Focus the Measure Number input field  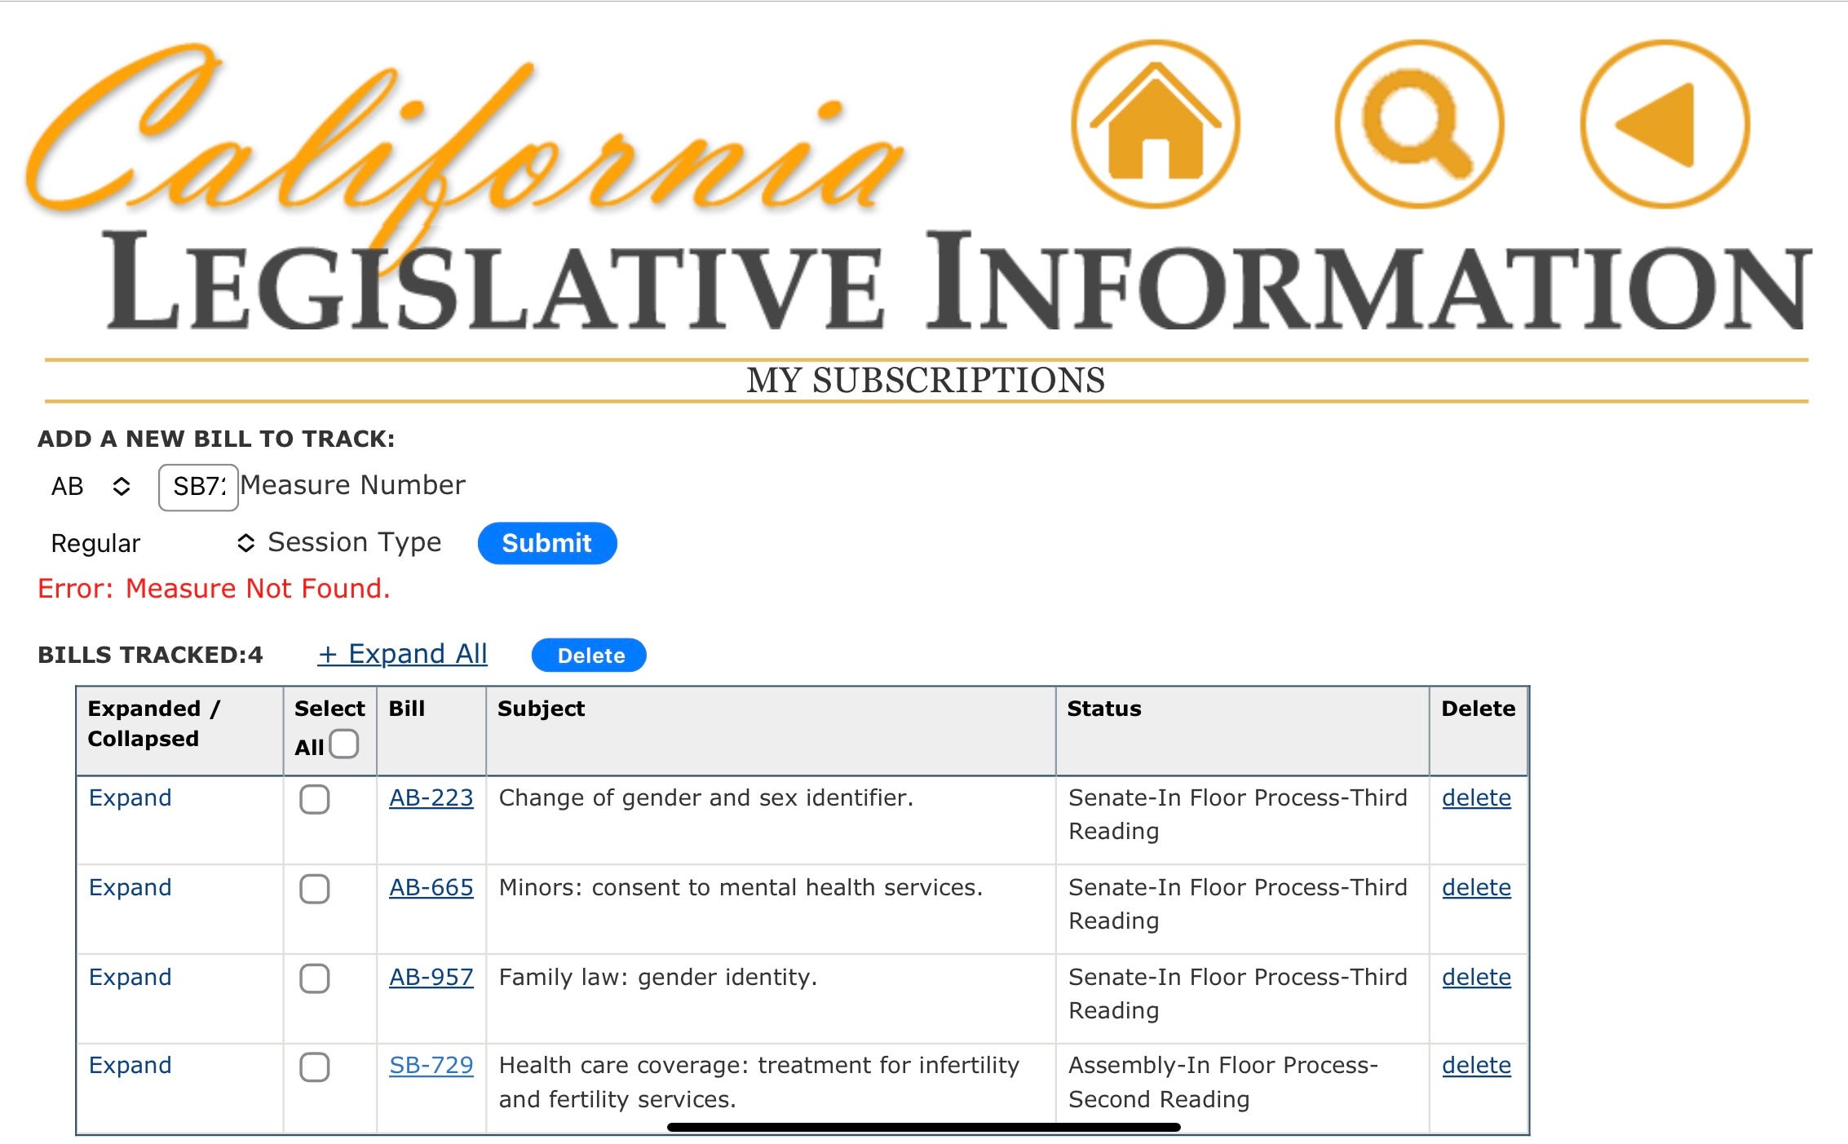point(198,488)
